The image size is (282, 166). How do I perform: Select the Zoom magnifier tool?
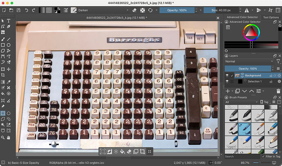pyautogui.click(x=3, y=138)
